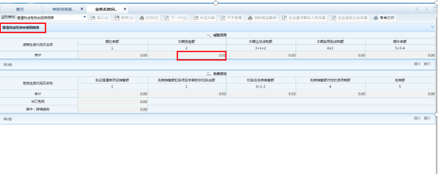Click the 3=1-2 formula cell

(261, 87)
